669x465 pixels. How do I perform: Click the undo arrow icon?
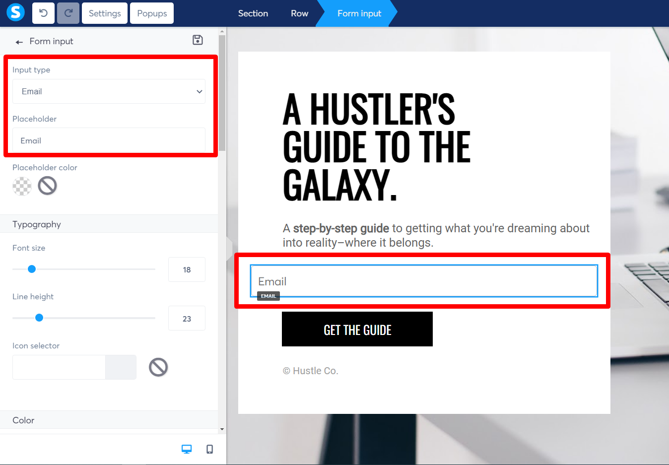click(43, 13)
